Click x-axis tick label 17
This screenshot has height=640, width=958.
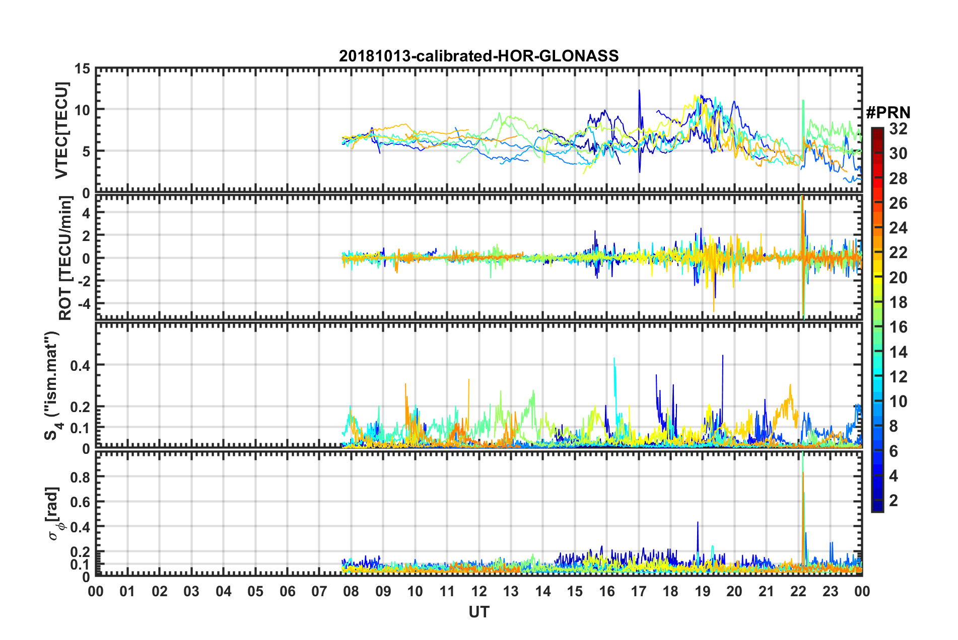[x=639, y=591]
